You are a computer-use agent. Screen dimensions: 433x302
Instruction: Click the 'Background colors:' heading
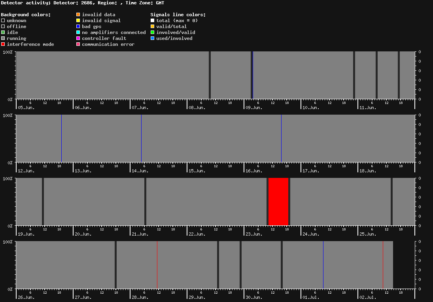click(26, 15)
